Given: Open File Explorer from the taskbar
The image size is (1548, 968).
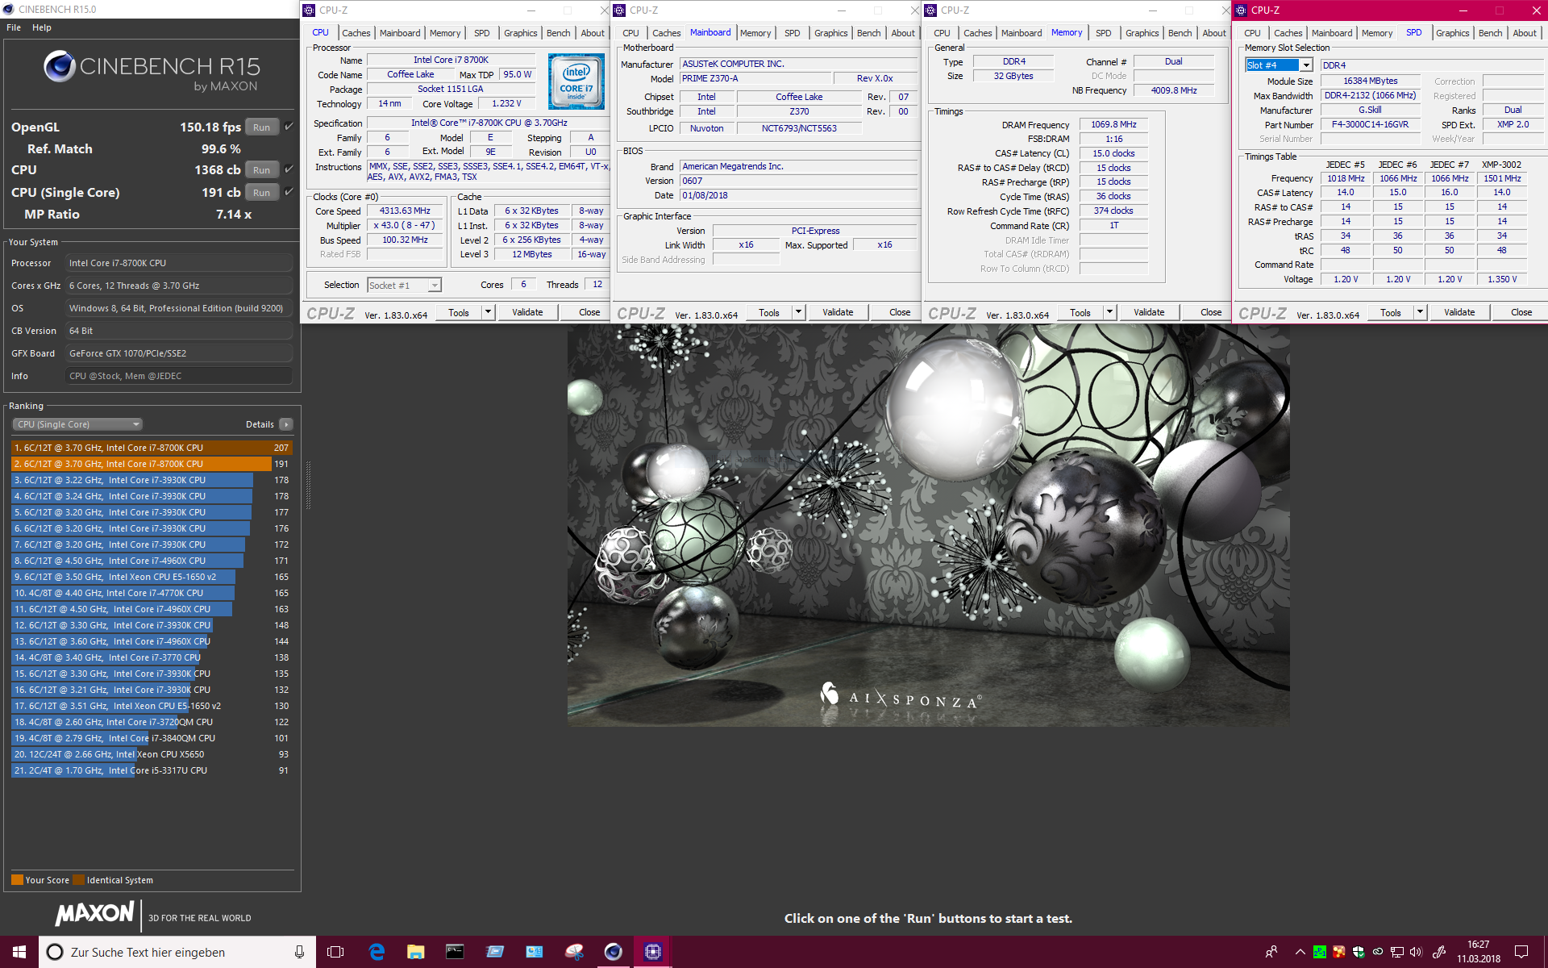Looking at the screenshot, I should 415,952.
